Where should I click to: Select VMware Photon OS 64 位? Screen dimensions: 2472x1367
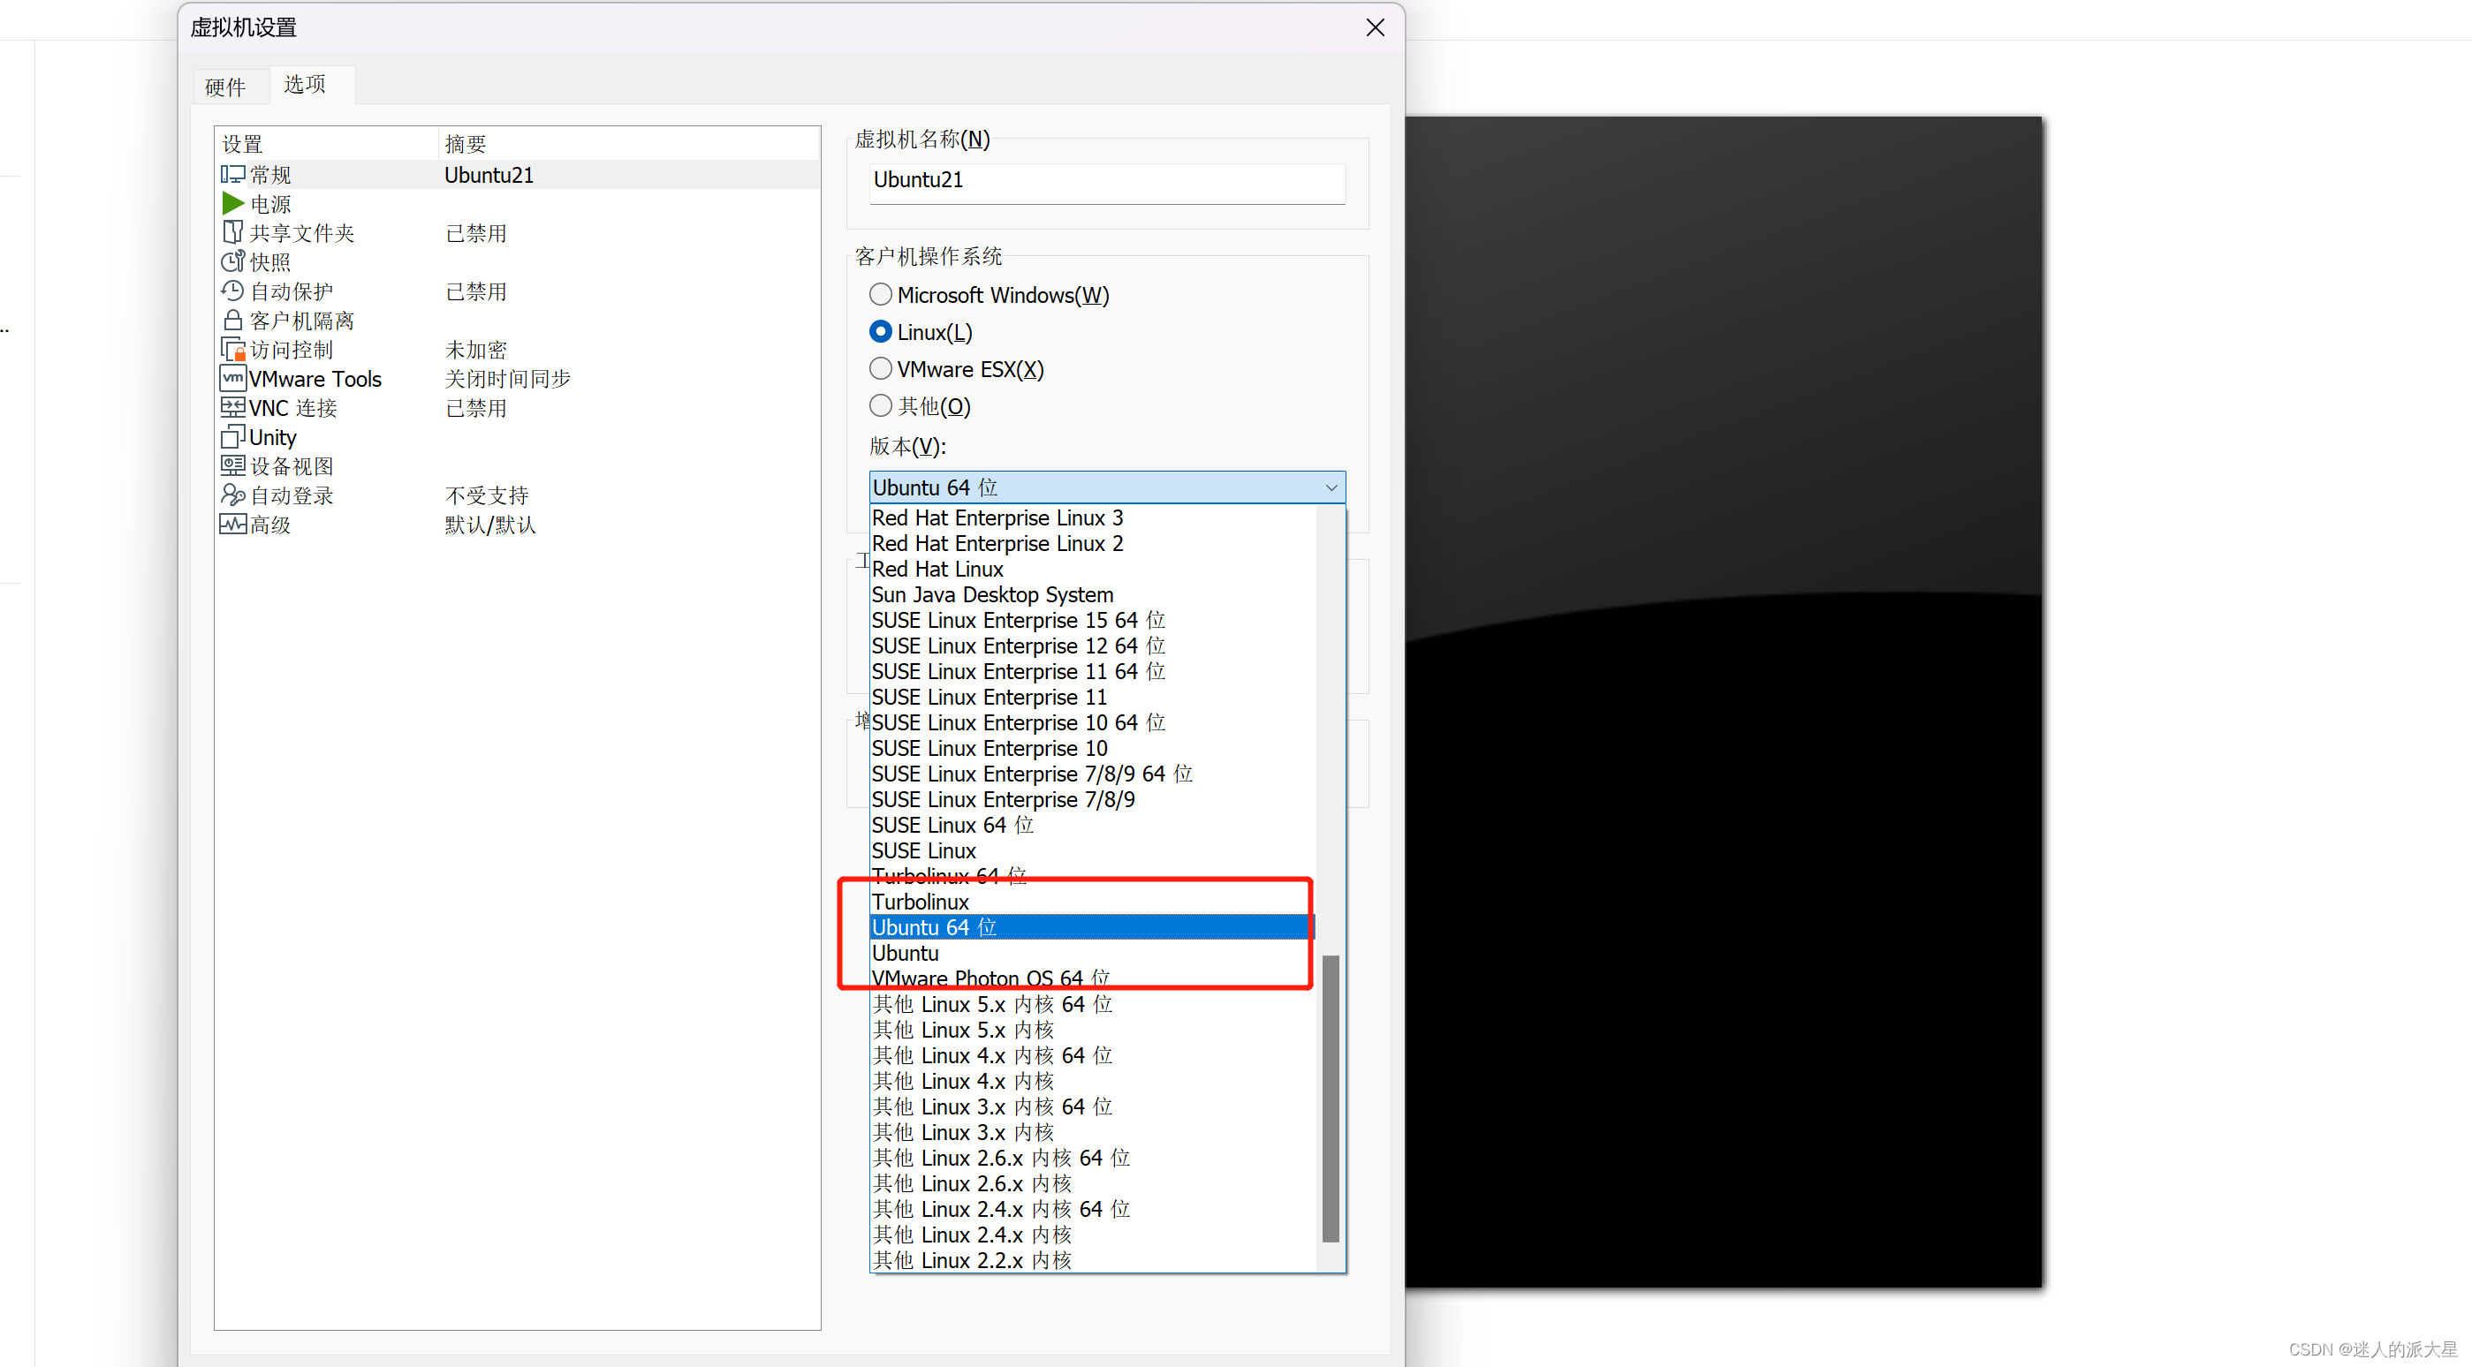1093,978
